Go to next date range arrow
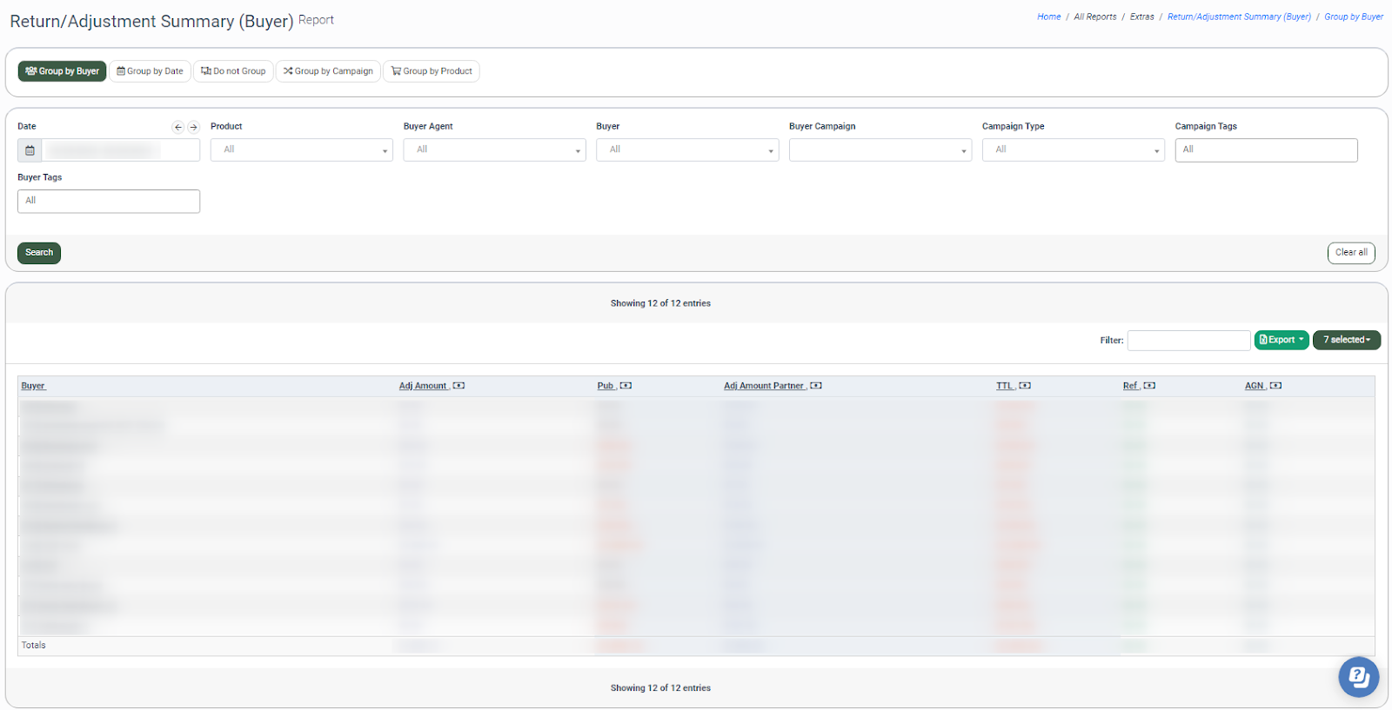Viewport: 1392px width, 710px height. pos(193,127)
